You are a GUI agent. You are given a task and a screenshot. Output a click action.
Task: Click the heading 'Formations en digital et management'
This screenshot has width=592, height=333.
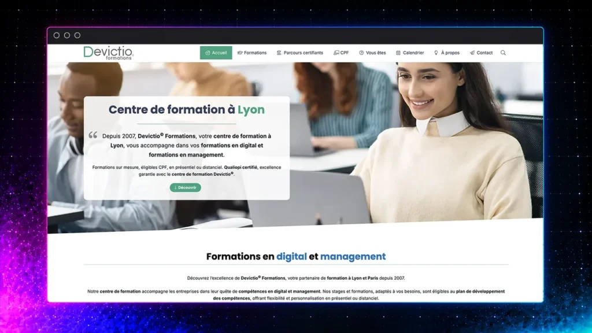tap(296, 256)
